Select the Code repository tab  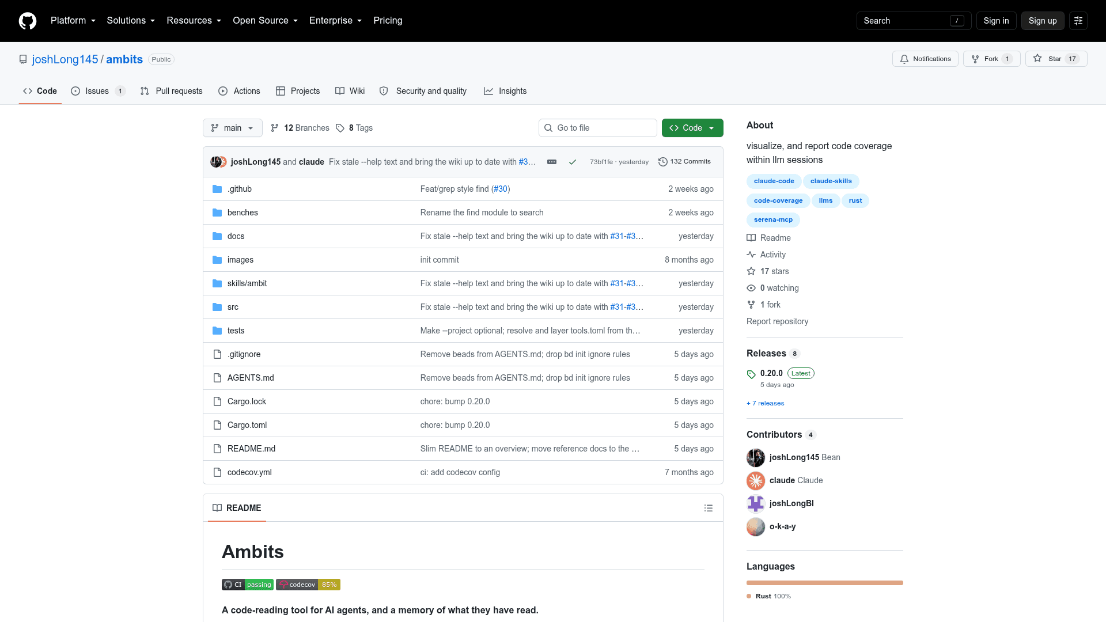40,91
